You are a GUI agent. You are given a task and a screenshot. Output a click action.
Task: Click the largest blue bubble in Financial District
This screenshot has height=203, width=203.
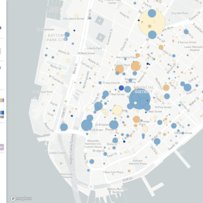pyautogui.click(x=140, y=99)
